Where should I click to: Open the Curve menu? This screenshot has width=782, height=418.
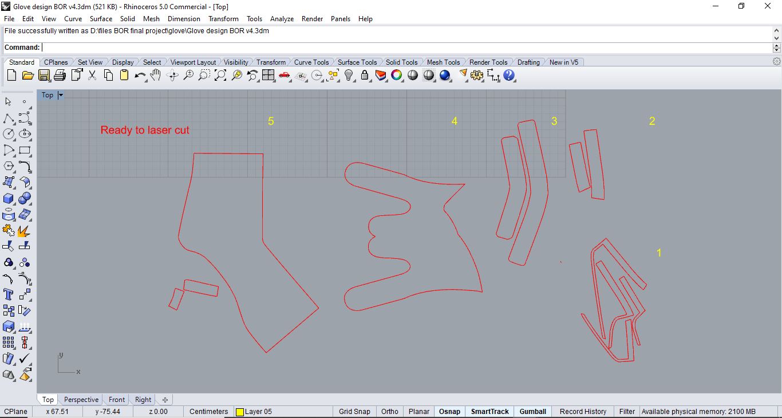tap(73, 19)
